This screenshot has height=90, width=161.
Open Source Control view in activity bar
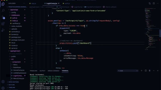click(x=3, y=17)
